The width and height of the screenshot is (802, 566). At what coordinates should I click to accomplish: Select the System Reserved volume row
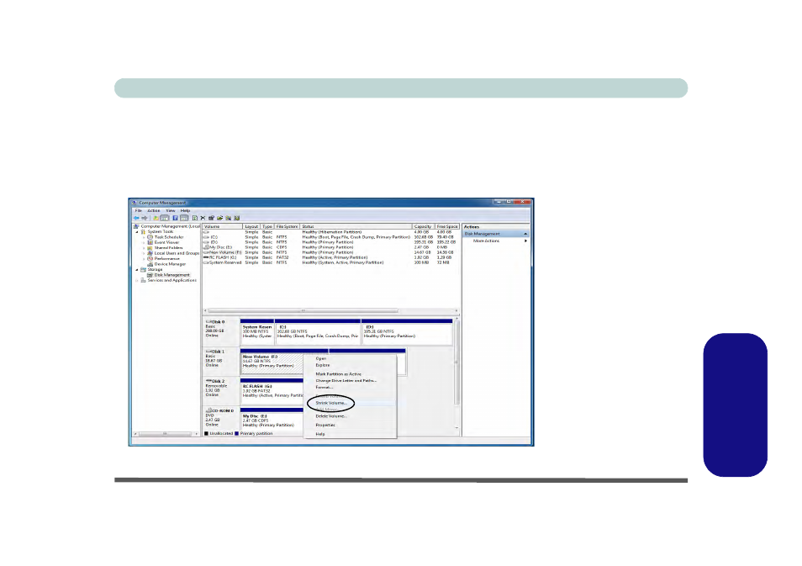[x=331, y=262]
